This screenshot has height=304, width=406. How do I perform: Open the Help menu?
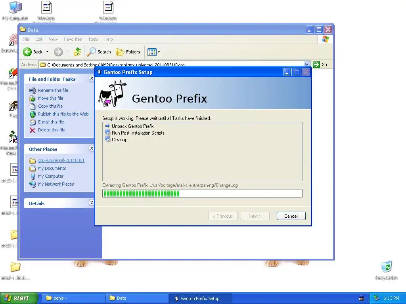pyautogui.click(x=109, y=39)
